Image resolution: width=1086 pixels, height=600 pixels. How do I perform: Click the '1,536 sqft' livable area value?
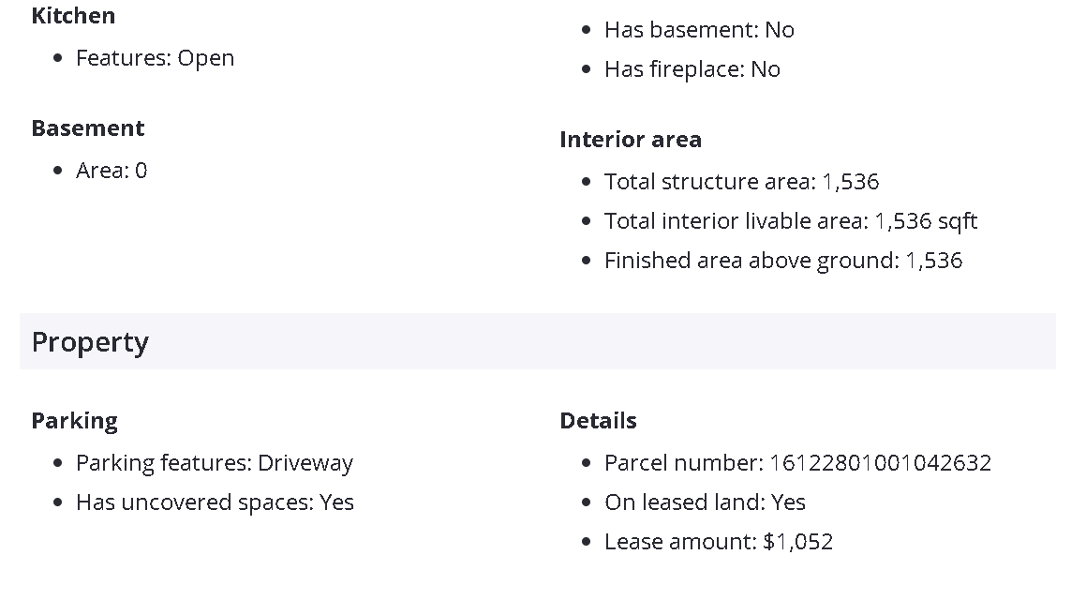(x=926, y=221)
